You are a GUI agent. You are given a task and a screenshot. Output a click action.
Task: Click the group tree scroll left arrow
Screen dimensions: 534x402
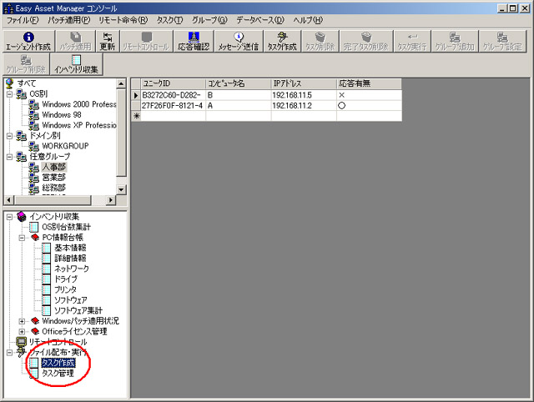[x=9, y=200]
